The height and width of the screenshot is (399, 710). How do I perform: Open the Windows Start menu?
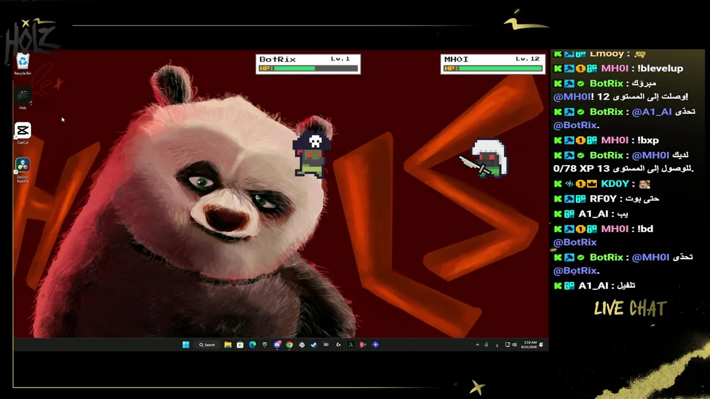click(x=186, y=345)
